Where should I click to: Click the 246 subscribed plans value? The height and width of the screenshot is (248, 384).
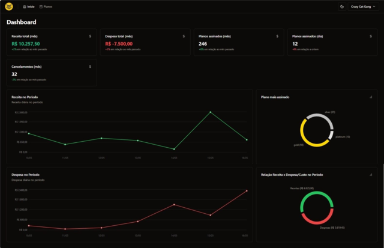pos(203,44)
